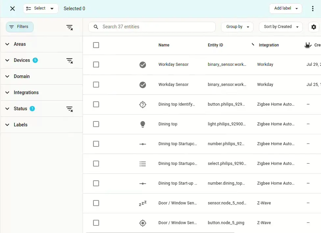The height and width of the screenshot is (233, 321).
Task: Check the row checkbox for Dining top
Action: (96, 124)
